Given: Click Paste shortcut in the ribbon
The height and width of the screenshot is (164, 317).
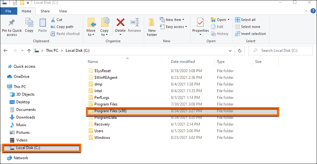Looking at the screenshot, I should point(65,34).
